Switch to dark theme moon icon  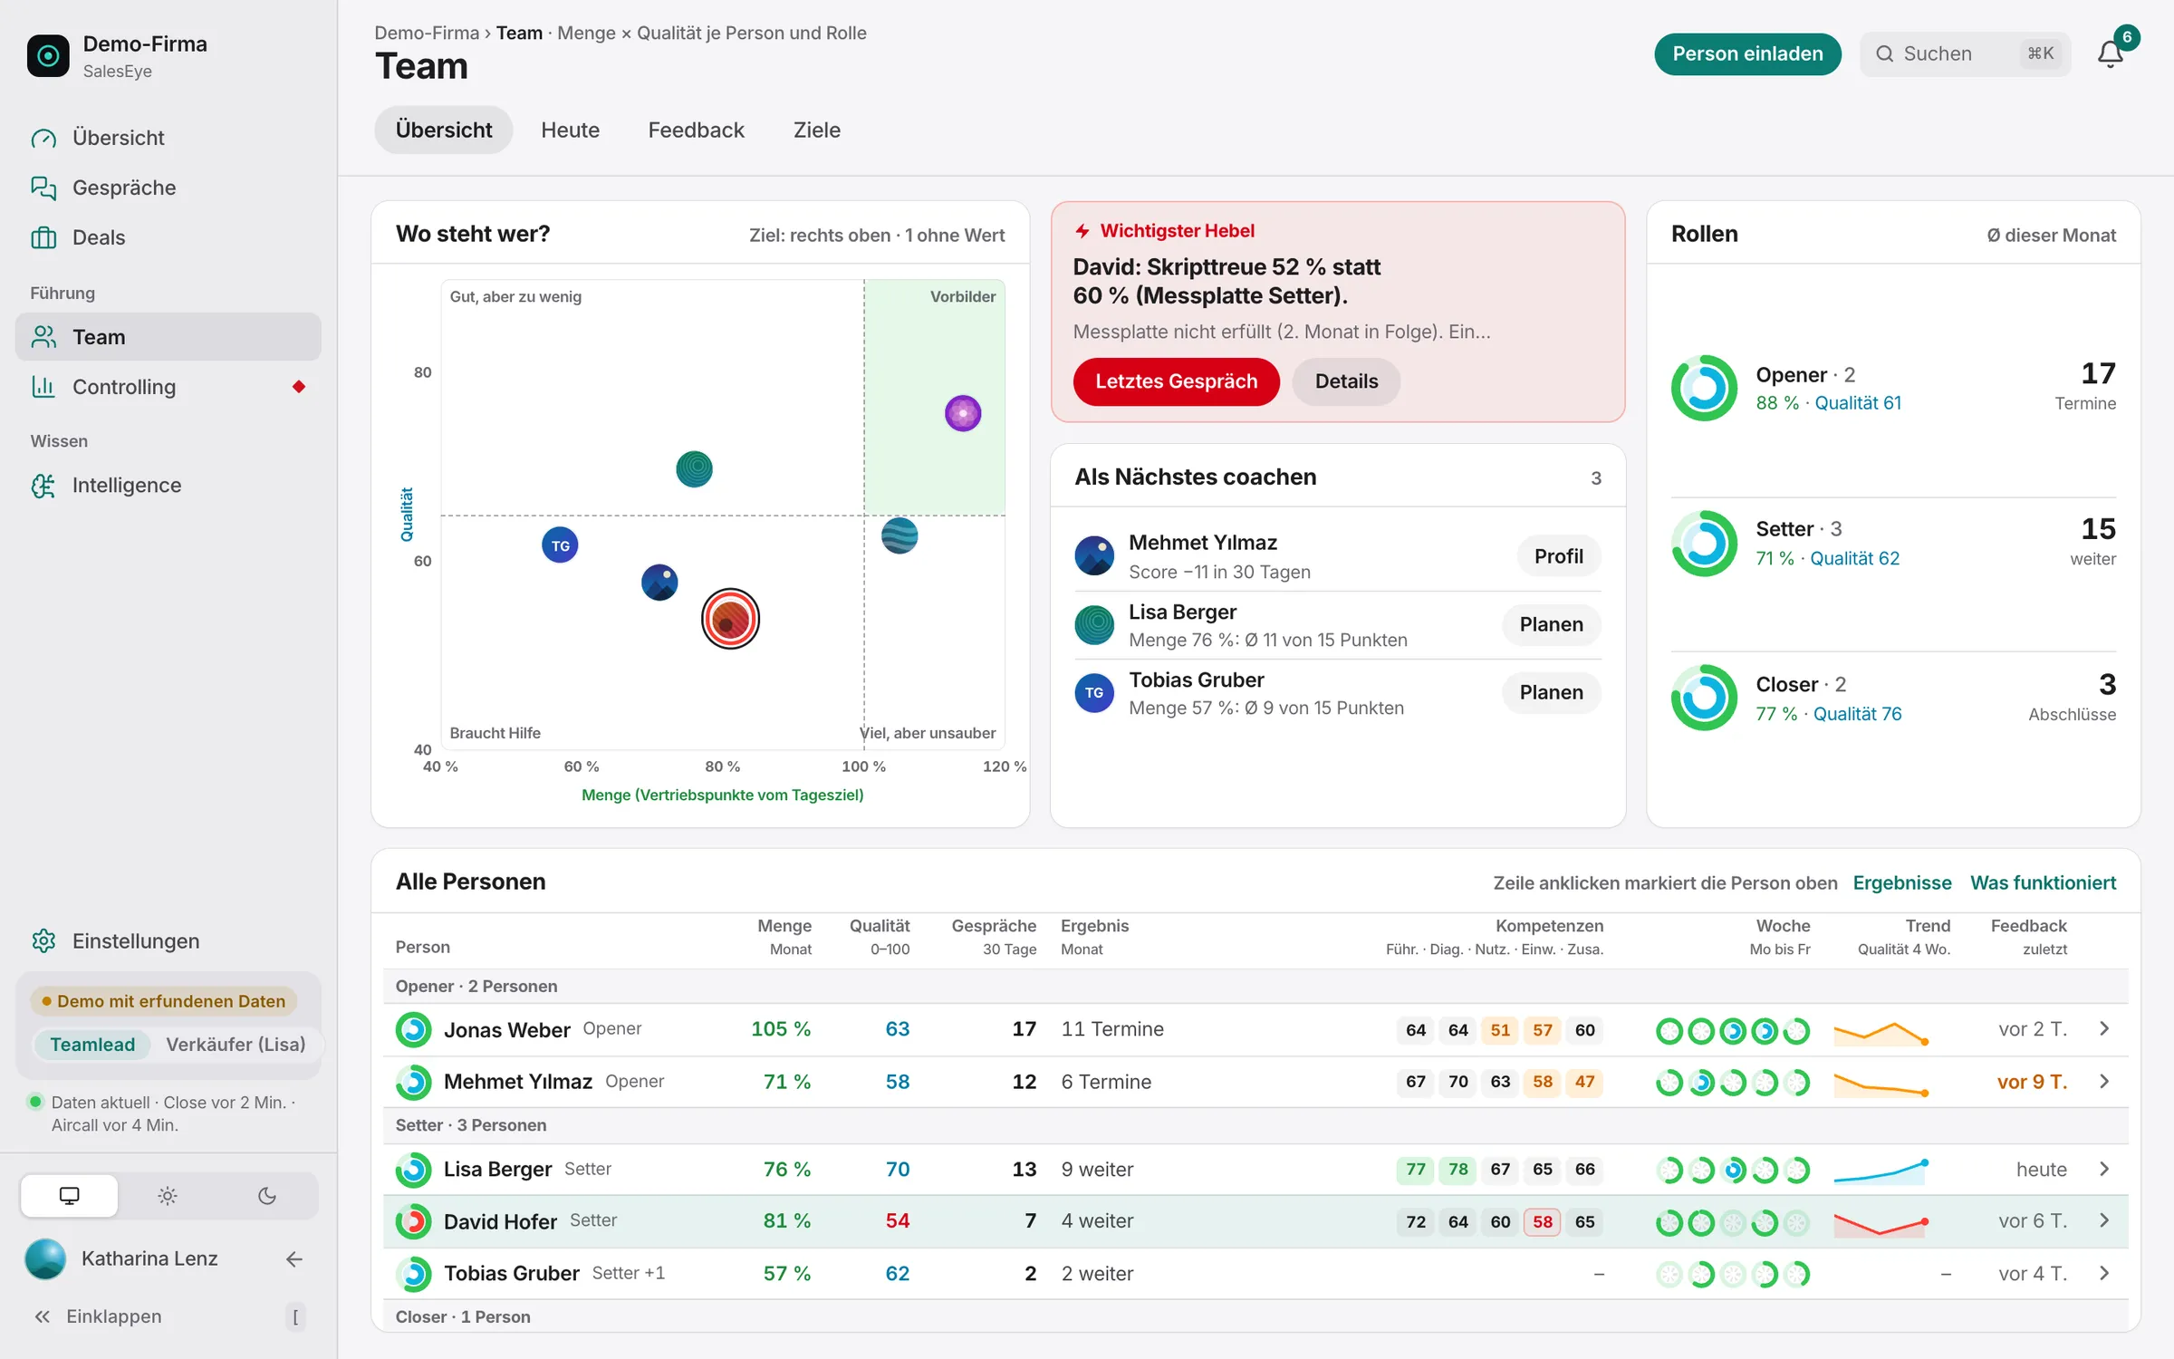pos(267,1196)
